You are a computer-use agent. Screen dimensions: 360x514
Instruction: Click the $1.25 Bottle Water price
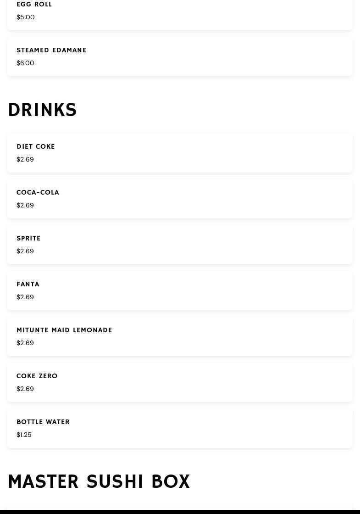pos(24,435)
